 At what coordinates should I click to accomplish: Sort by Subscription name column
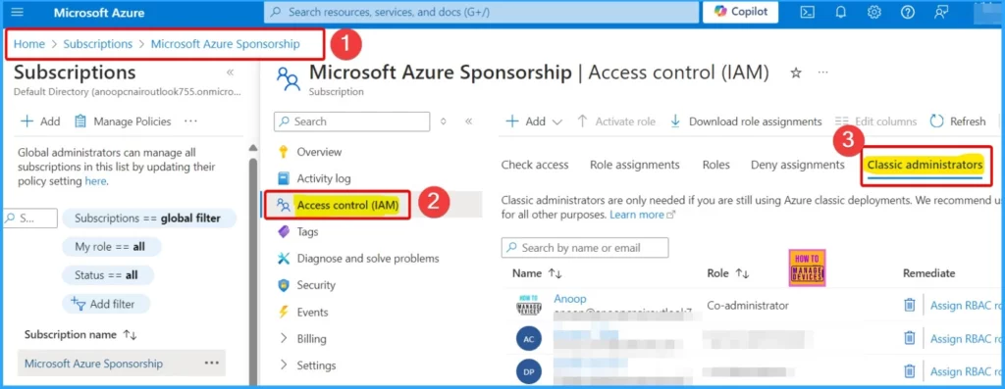point(80,334)
